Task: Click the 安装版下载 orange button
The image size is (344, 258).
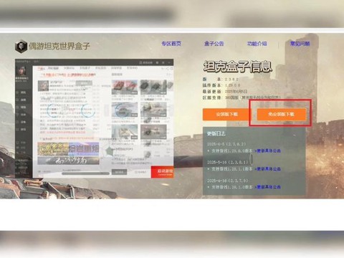Action: tap(226, 114)
